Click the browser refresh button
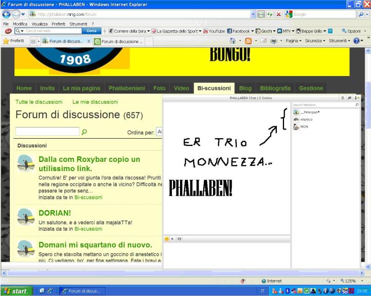 point(270,15)
